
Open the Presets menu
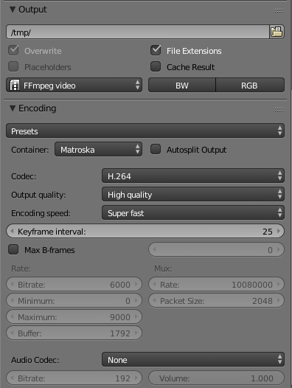(145, 131)
